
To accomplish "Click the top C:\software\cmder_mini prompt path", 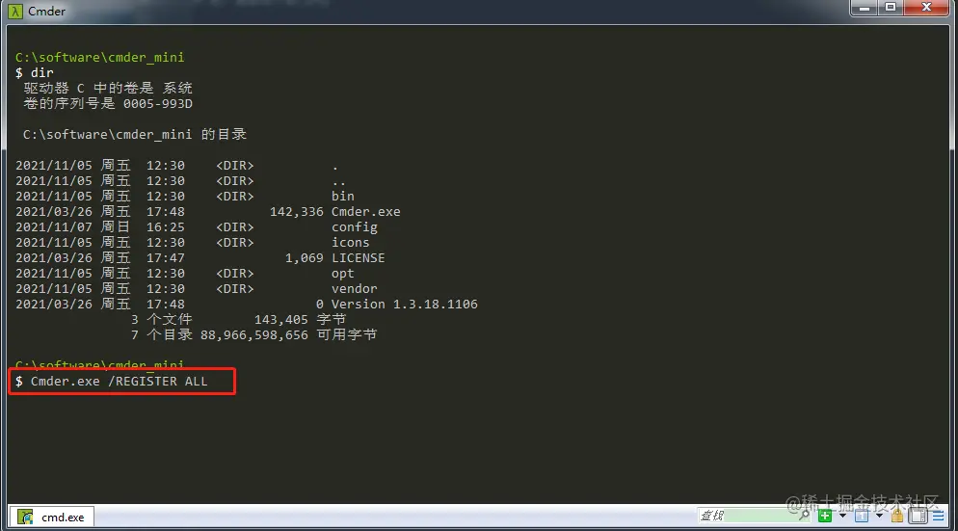I will coord(99,58).
